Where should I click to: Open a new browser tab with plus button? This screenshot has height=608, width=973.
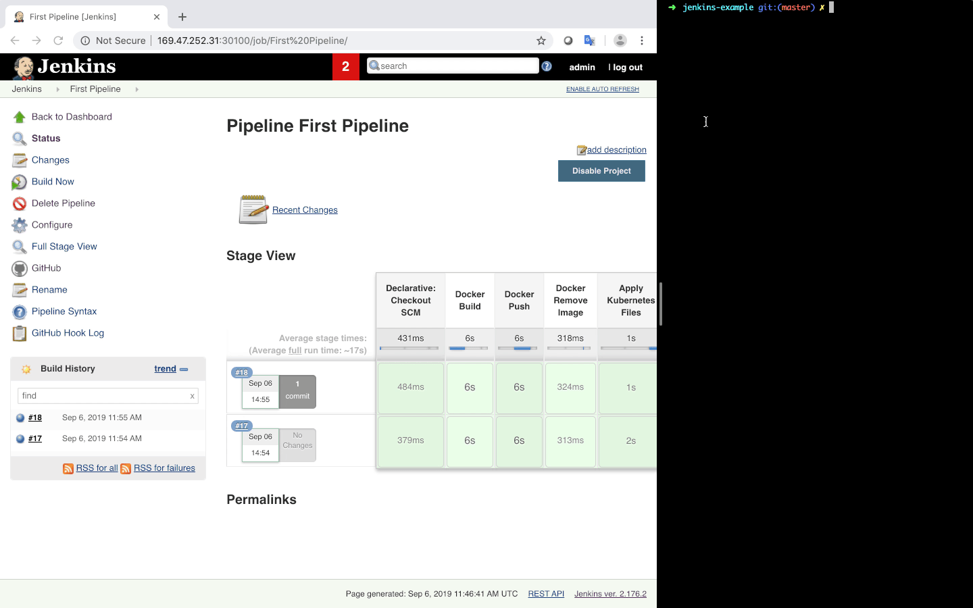point(182,17)
